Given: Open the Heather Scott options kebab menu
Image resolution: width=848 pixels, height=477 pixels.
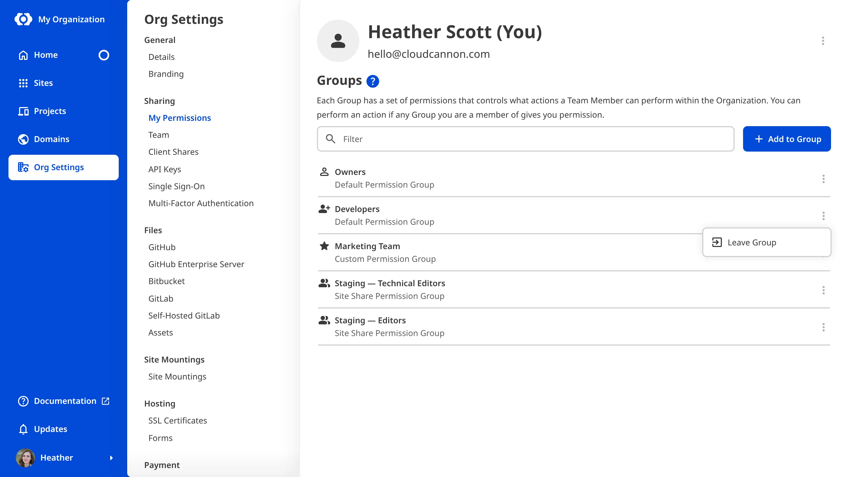Looking at the screenshot, I should [823, 41].
